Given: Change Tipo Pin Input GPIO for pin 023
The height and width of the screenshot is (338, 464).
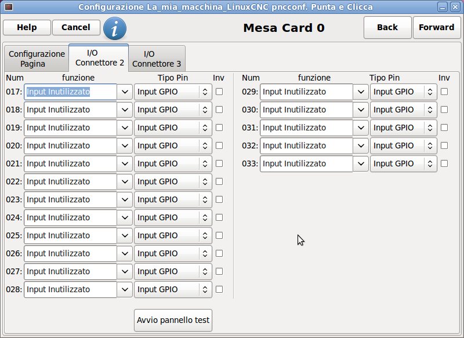Looking at the screenshot, I should (173, 199).
